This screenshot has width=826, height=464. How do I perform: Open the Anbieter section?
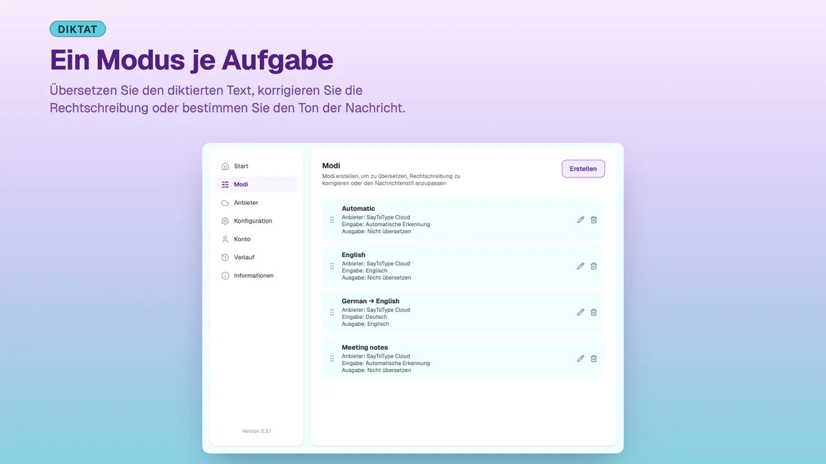[256, 203]
